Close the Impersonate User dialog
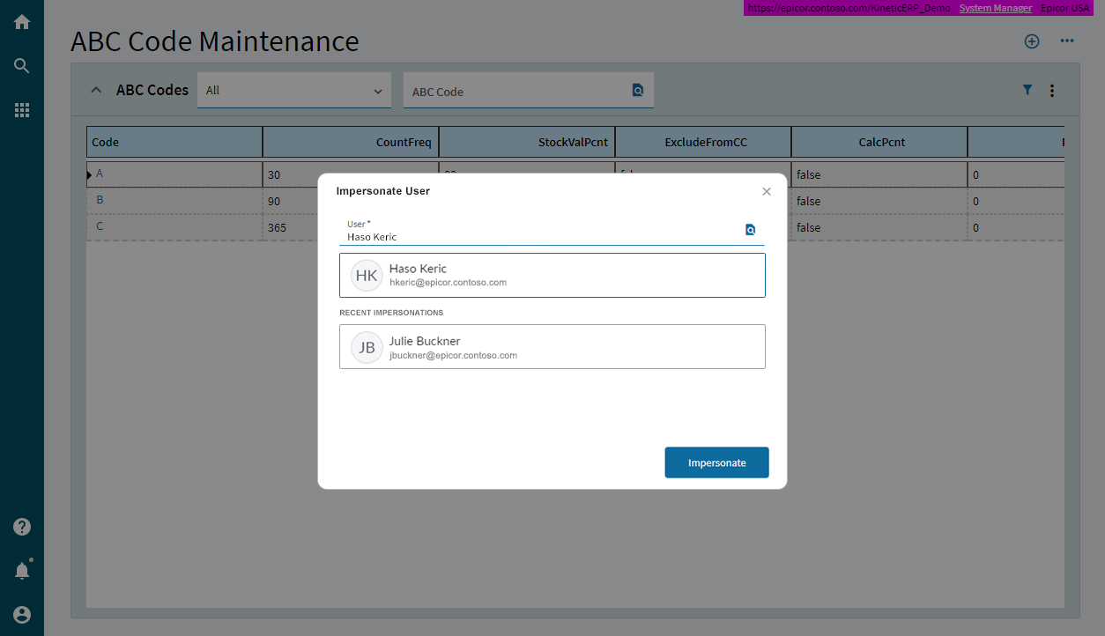This screenshot has height=636, width=1105. point(767,191)
